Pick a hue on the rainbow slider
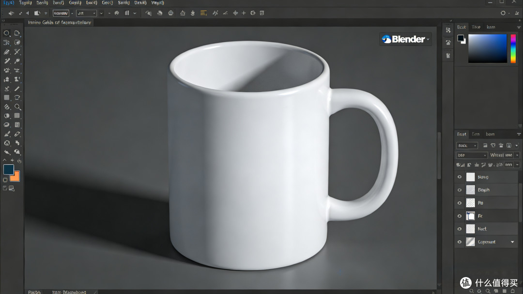 [513, 48]
